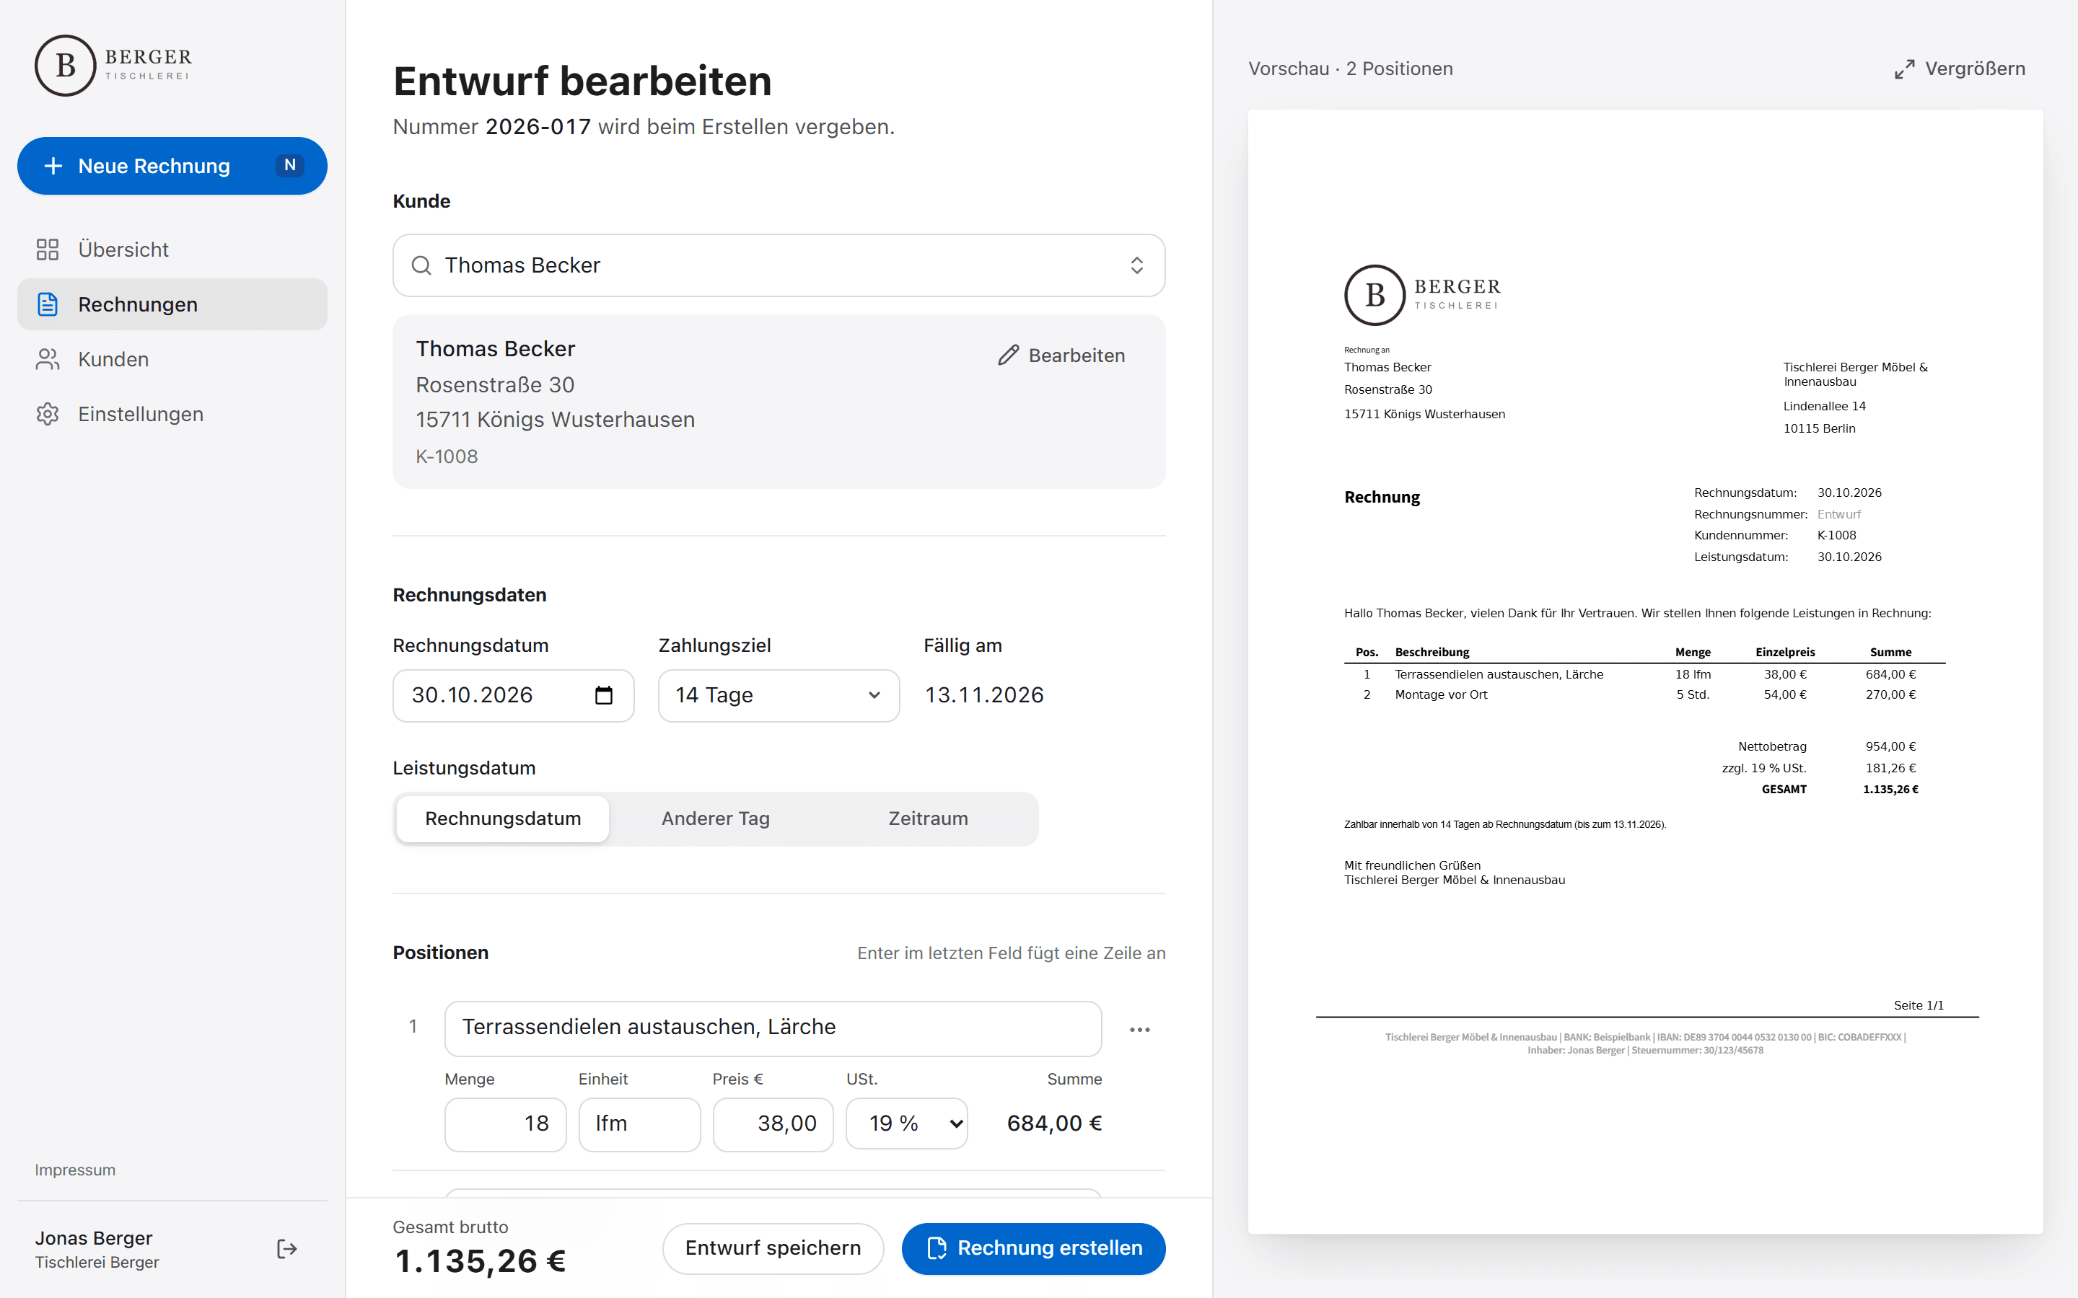Click the Berger Tischlerei logo in sidebar
Image resolution: width=2078 pixels, height=1298 pixels.
(x=113, y=65)
